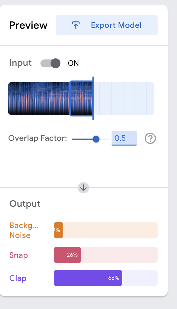The width and height of the screenshot is (177, 309).
Task: Turn off the Input toggle switch
Action: (51, 63)
